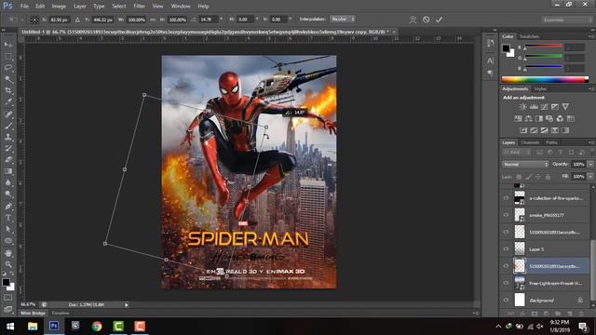This screenshot has height=335, width=596.
Task: Select the Ellipse shape tool
Action: (x=8, y=241)
